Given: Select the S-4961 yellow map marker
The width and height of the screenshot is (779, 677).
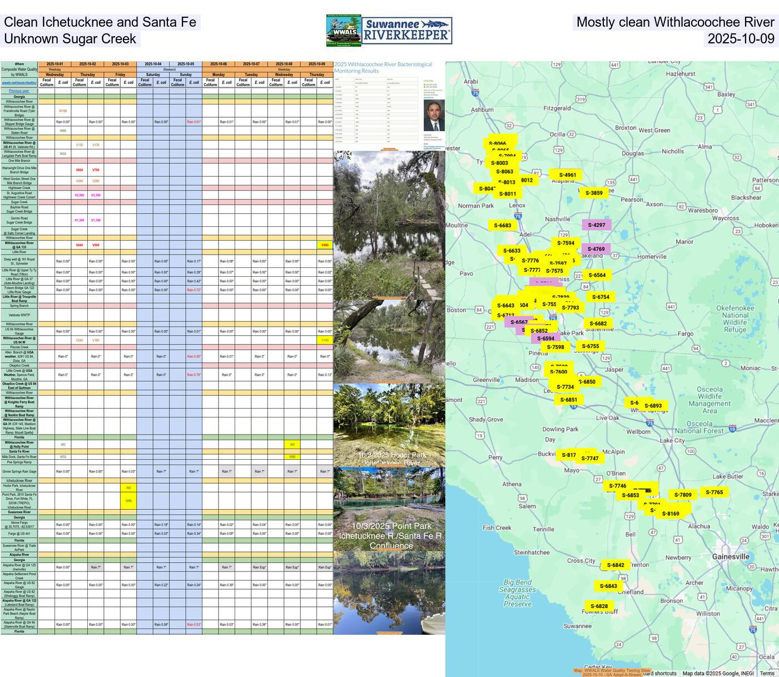Looking at the screenshot, I should coord(567,175).
